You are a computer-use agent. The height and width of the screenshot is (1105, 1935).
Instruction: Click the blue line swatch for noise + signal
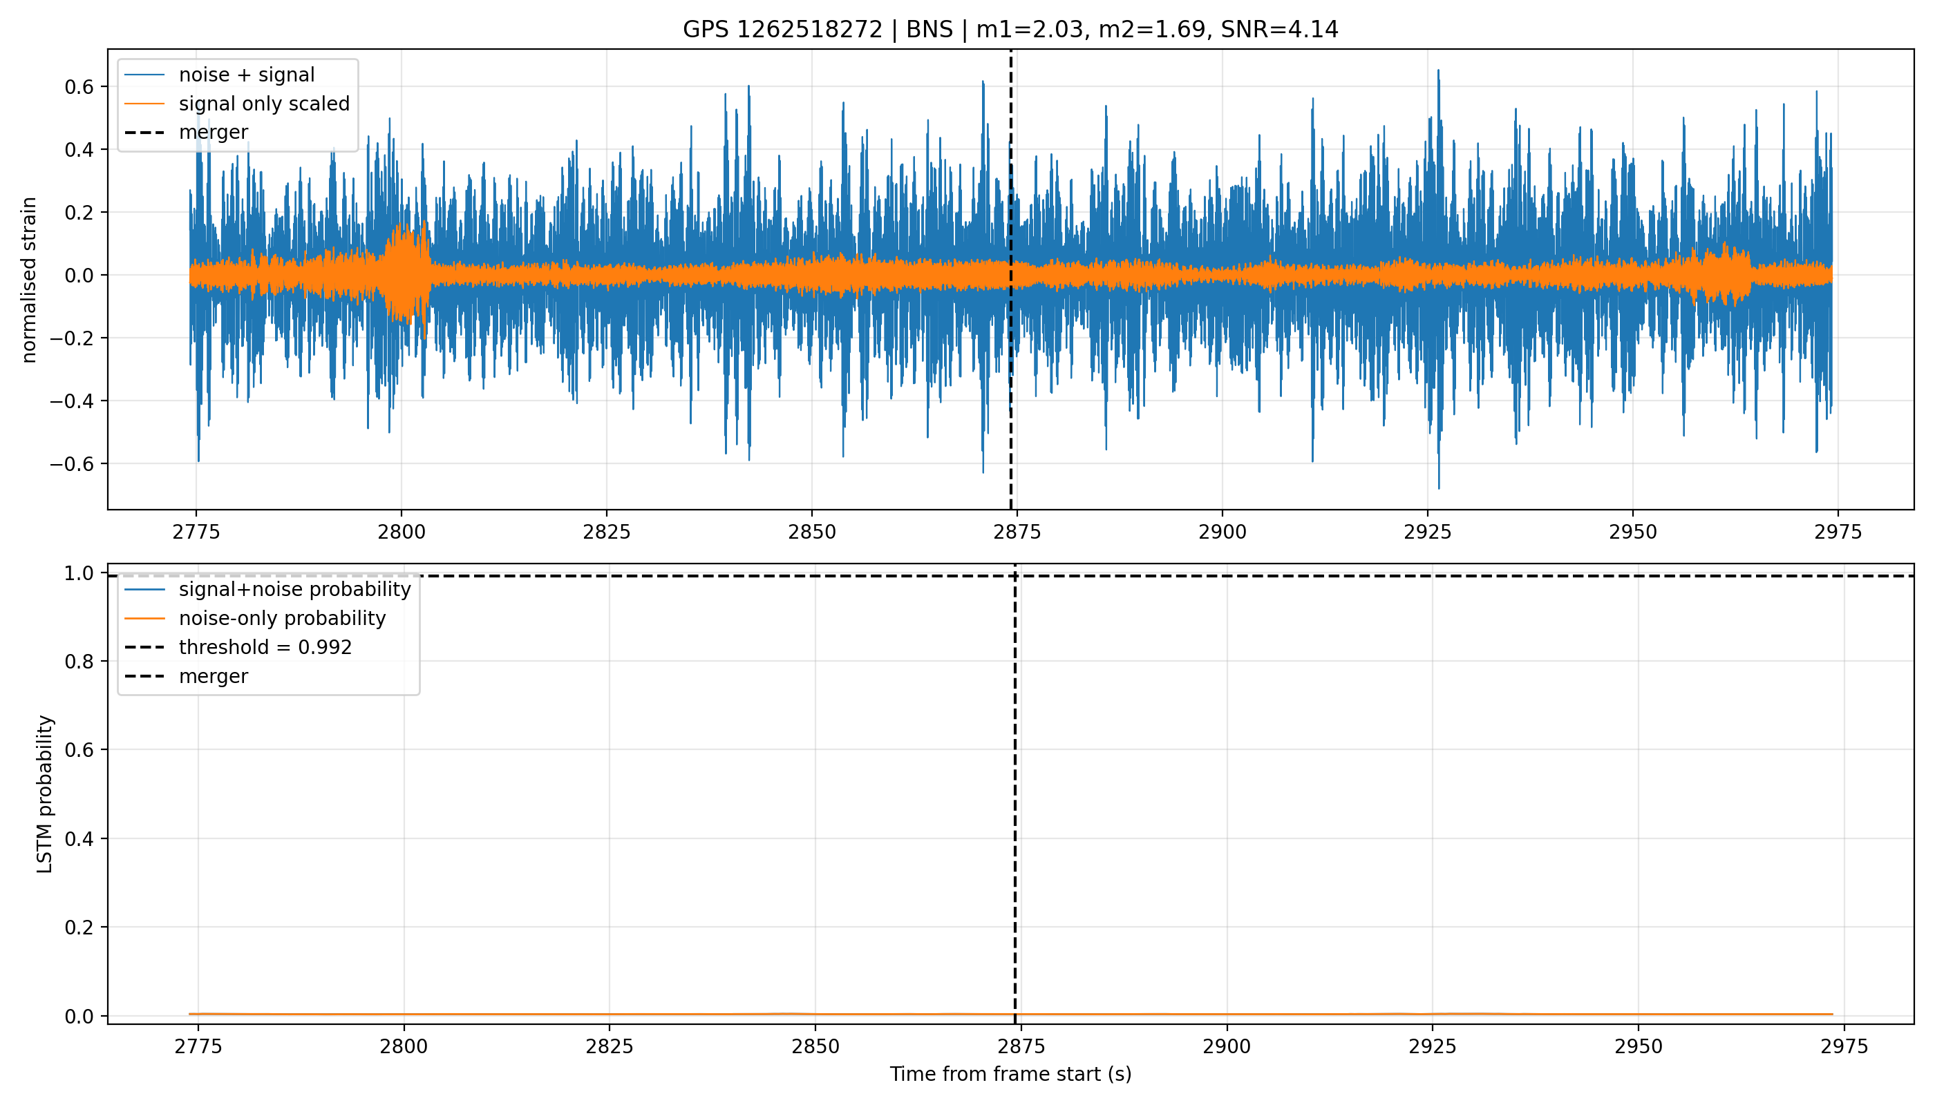point(144,75)
